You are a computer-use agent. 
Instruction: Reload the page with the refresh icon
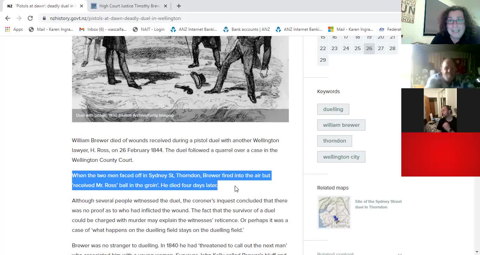pyautogui.click(x=30, y=18)
